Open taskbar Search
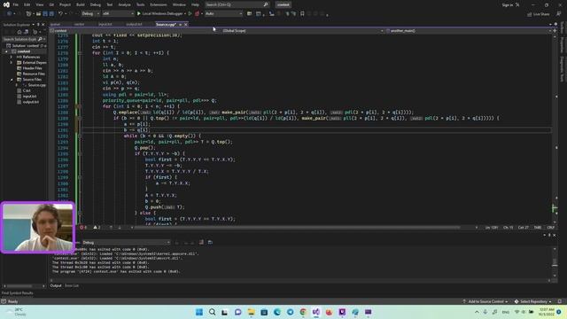 [213, 312]
